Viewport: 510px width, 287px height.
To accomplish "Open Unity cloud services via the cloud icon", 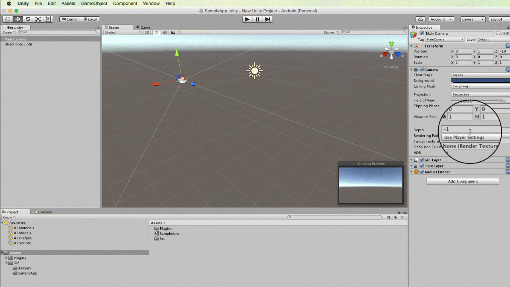I will pyautogui.click(x=420, y=19).
